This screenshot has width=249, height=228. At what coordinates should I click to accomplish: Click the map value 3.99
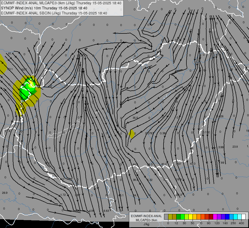(x=221, y=147)
